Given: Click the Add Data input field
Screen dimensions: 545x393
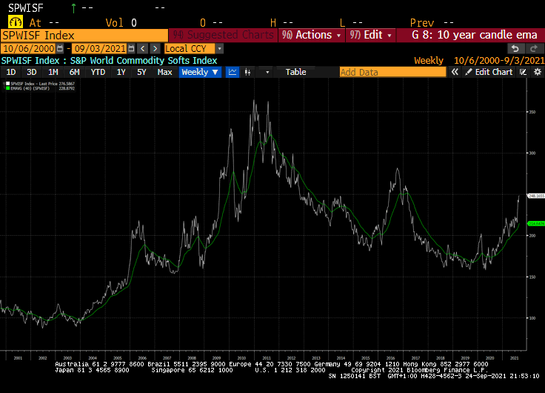Looking at the screenshot, I should pyautogui.click(x=392, y=72).
